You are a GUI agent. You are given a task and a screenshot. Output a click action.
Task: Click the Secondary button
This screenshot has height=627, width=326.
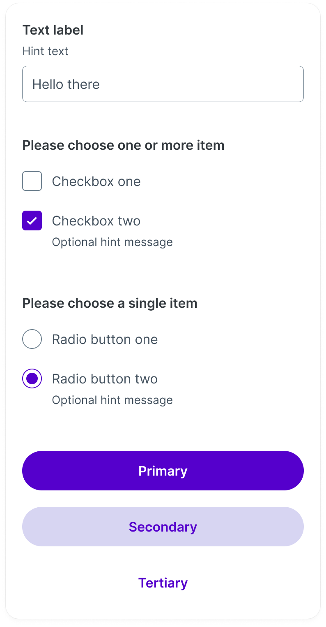click(163, 527)
